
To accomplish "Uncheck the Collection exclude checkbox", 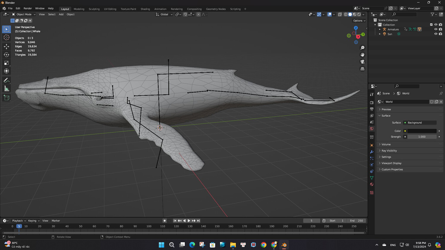I will coord(431,25).
